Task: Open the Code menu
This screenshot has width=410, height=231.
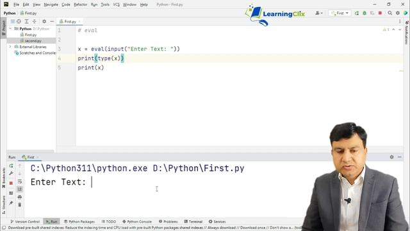Action: (65, 4)
